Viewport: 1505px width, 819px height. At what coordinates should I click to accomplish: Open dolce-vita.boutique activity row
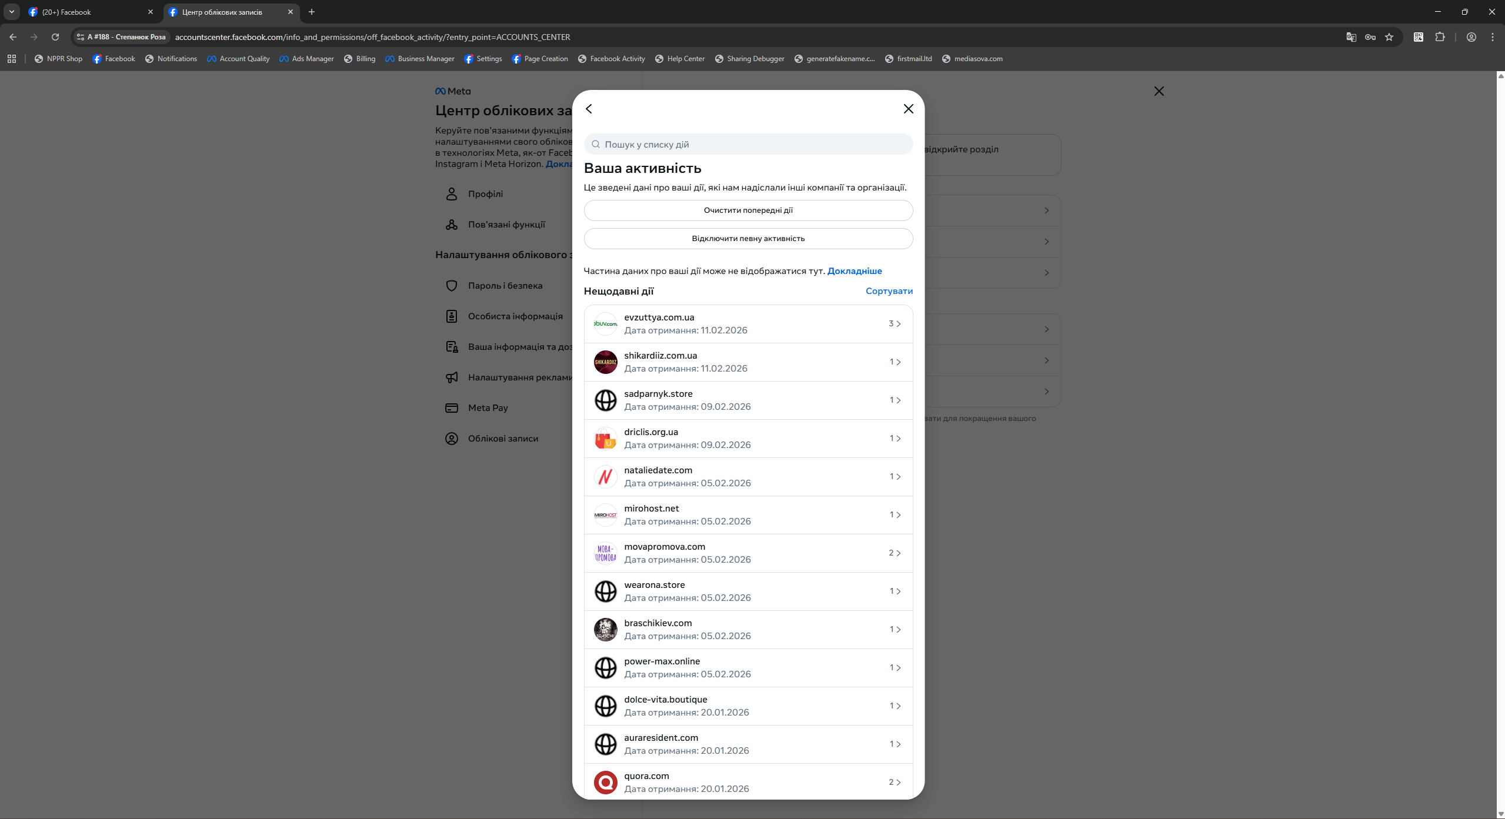(748, 706)
